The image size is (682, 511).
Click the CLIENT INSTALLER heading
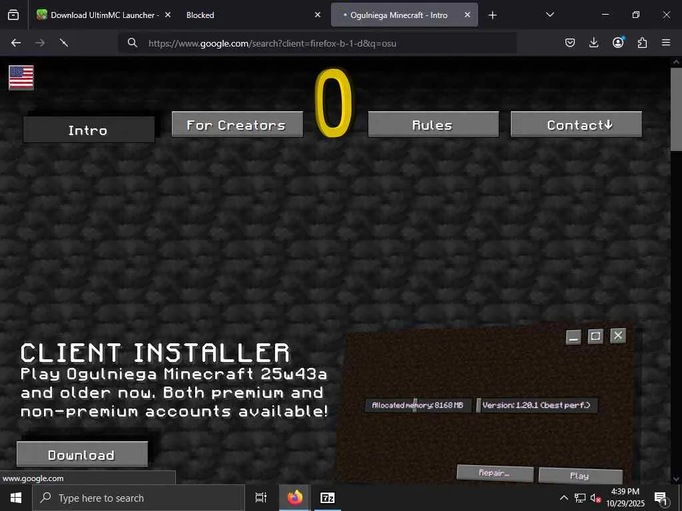click(155, 353)
